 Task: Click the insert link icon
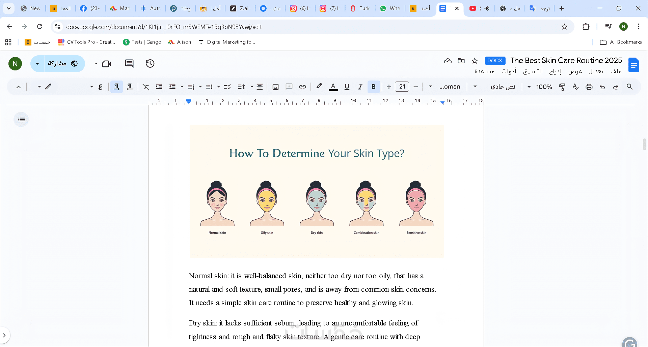(302, 87)
